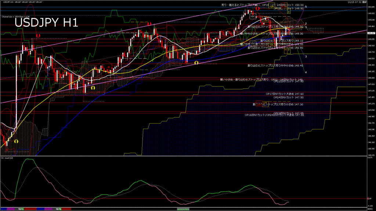Screen dimensions: 376x211
Task: Click the 10/15 07:32 update timestamp
Action: pyautogui.click(x=356, y=2)
